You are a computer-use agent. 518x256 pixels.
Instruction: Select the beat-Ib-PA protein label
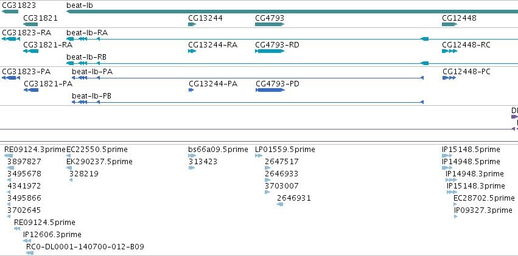(92, 72)
